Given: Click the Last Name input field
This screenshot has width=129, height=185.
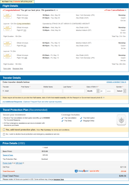Looking at the screenshot, I should (x=74, y=91).
